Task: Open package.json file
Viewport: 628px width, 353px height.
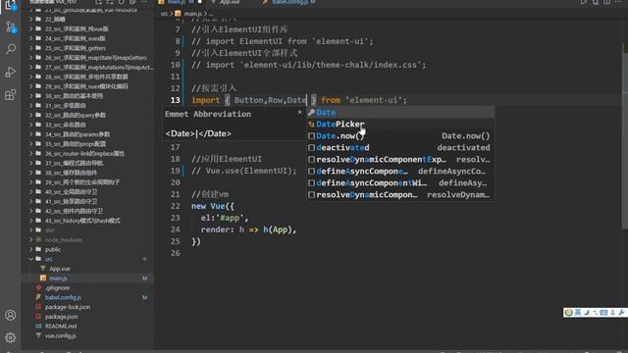Action: 61,317
